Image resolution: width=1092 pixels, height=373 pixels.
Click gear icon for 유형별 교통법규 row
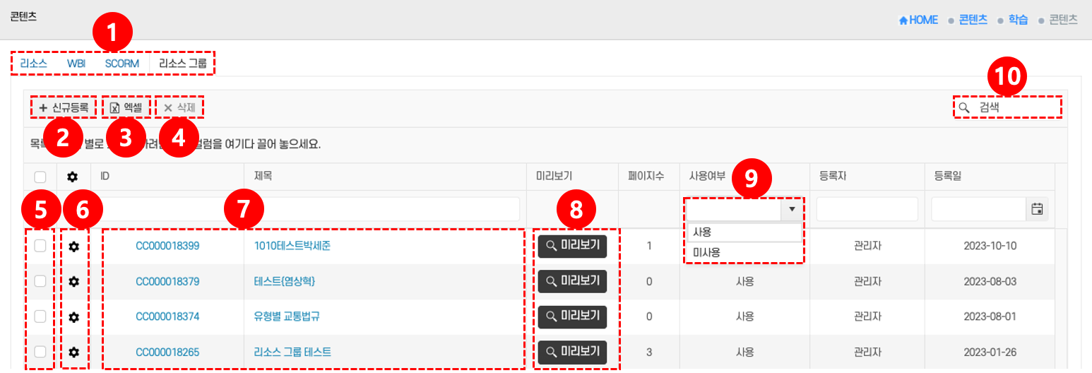click(73, 316)
